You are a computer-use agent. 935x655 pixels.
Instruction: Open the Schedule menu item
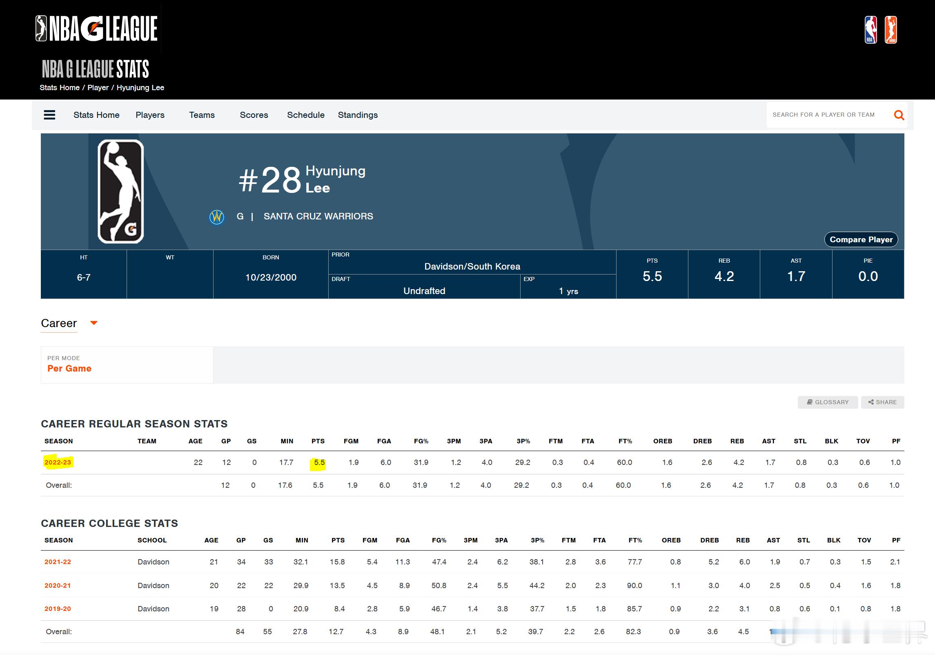coord(305,115)
